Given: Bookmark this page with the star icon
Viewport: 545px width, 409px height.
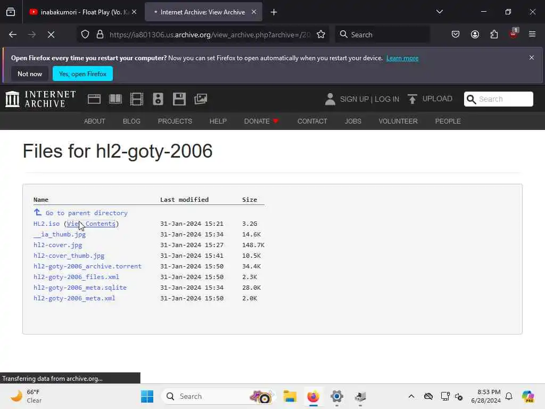Looking at the screenshot, I should 321,35.
